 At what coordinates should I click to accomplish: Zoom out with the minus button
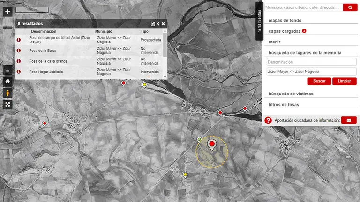click(7, 71)
